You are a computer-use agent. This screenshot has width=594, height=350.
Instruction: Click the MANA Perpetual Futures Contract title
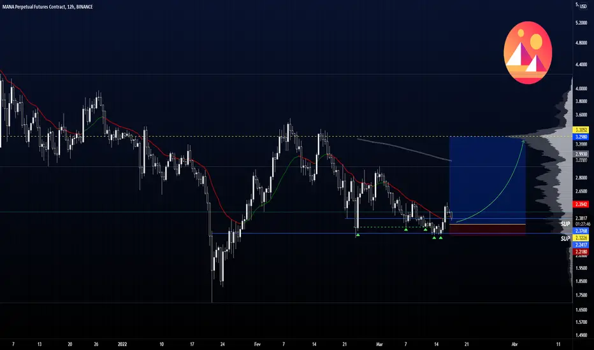[47, 7]
